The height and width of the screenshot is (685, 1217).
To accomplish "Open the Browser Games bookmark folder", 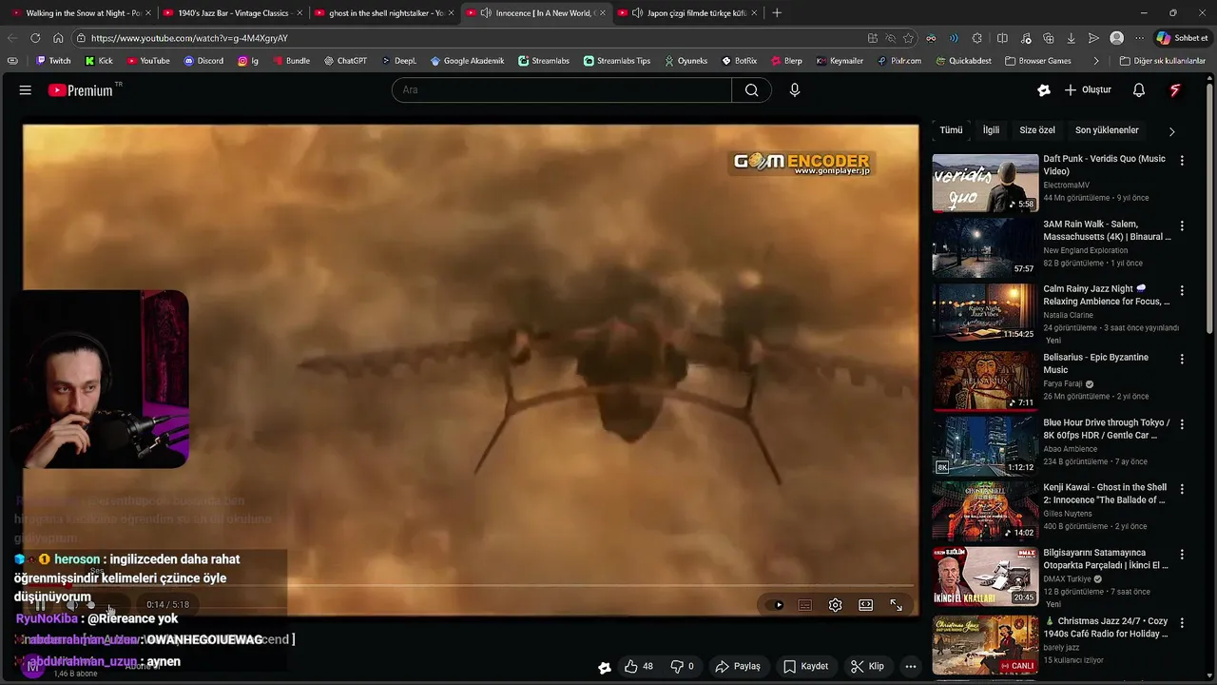I will click(1037, 61).
